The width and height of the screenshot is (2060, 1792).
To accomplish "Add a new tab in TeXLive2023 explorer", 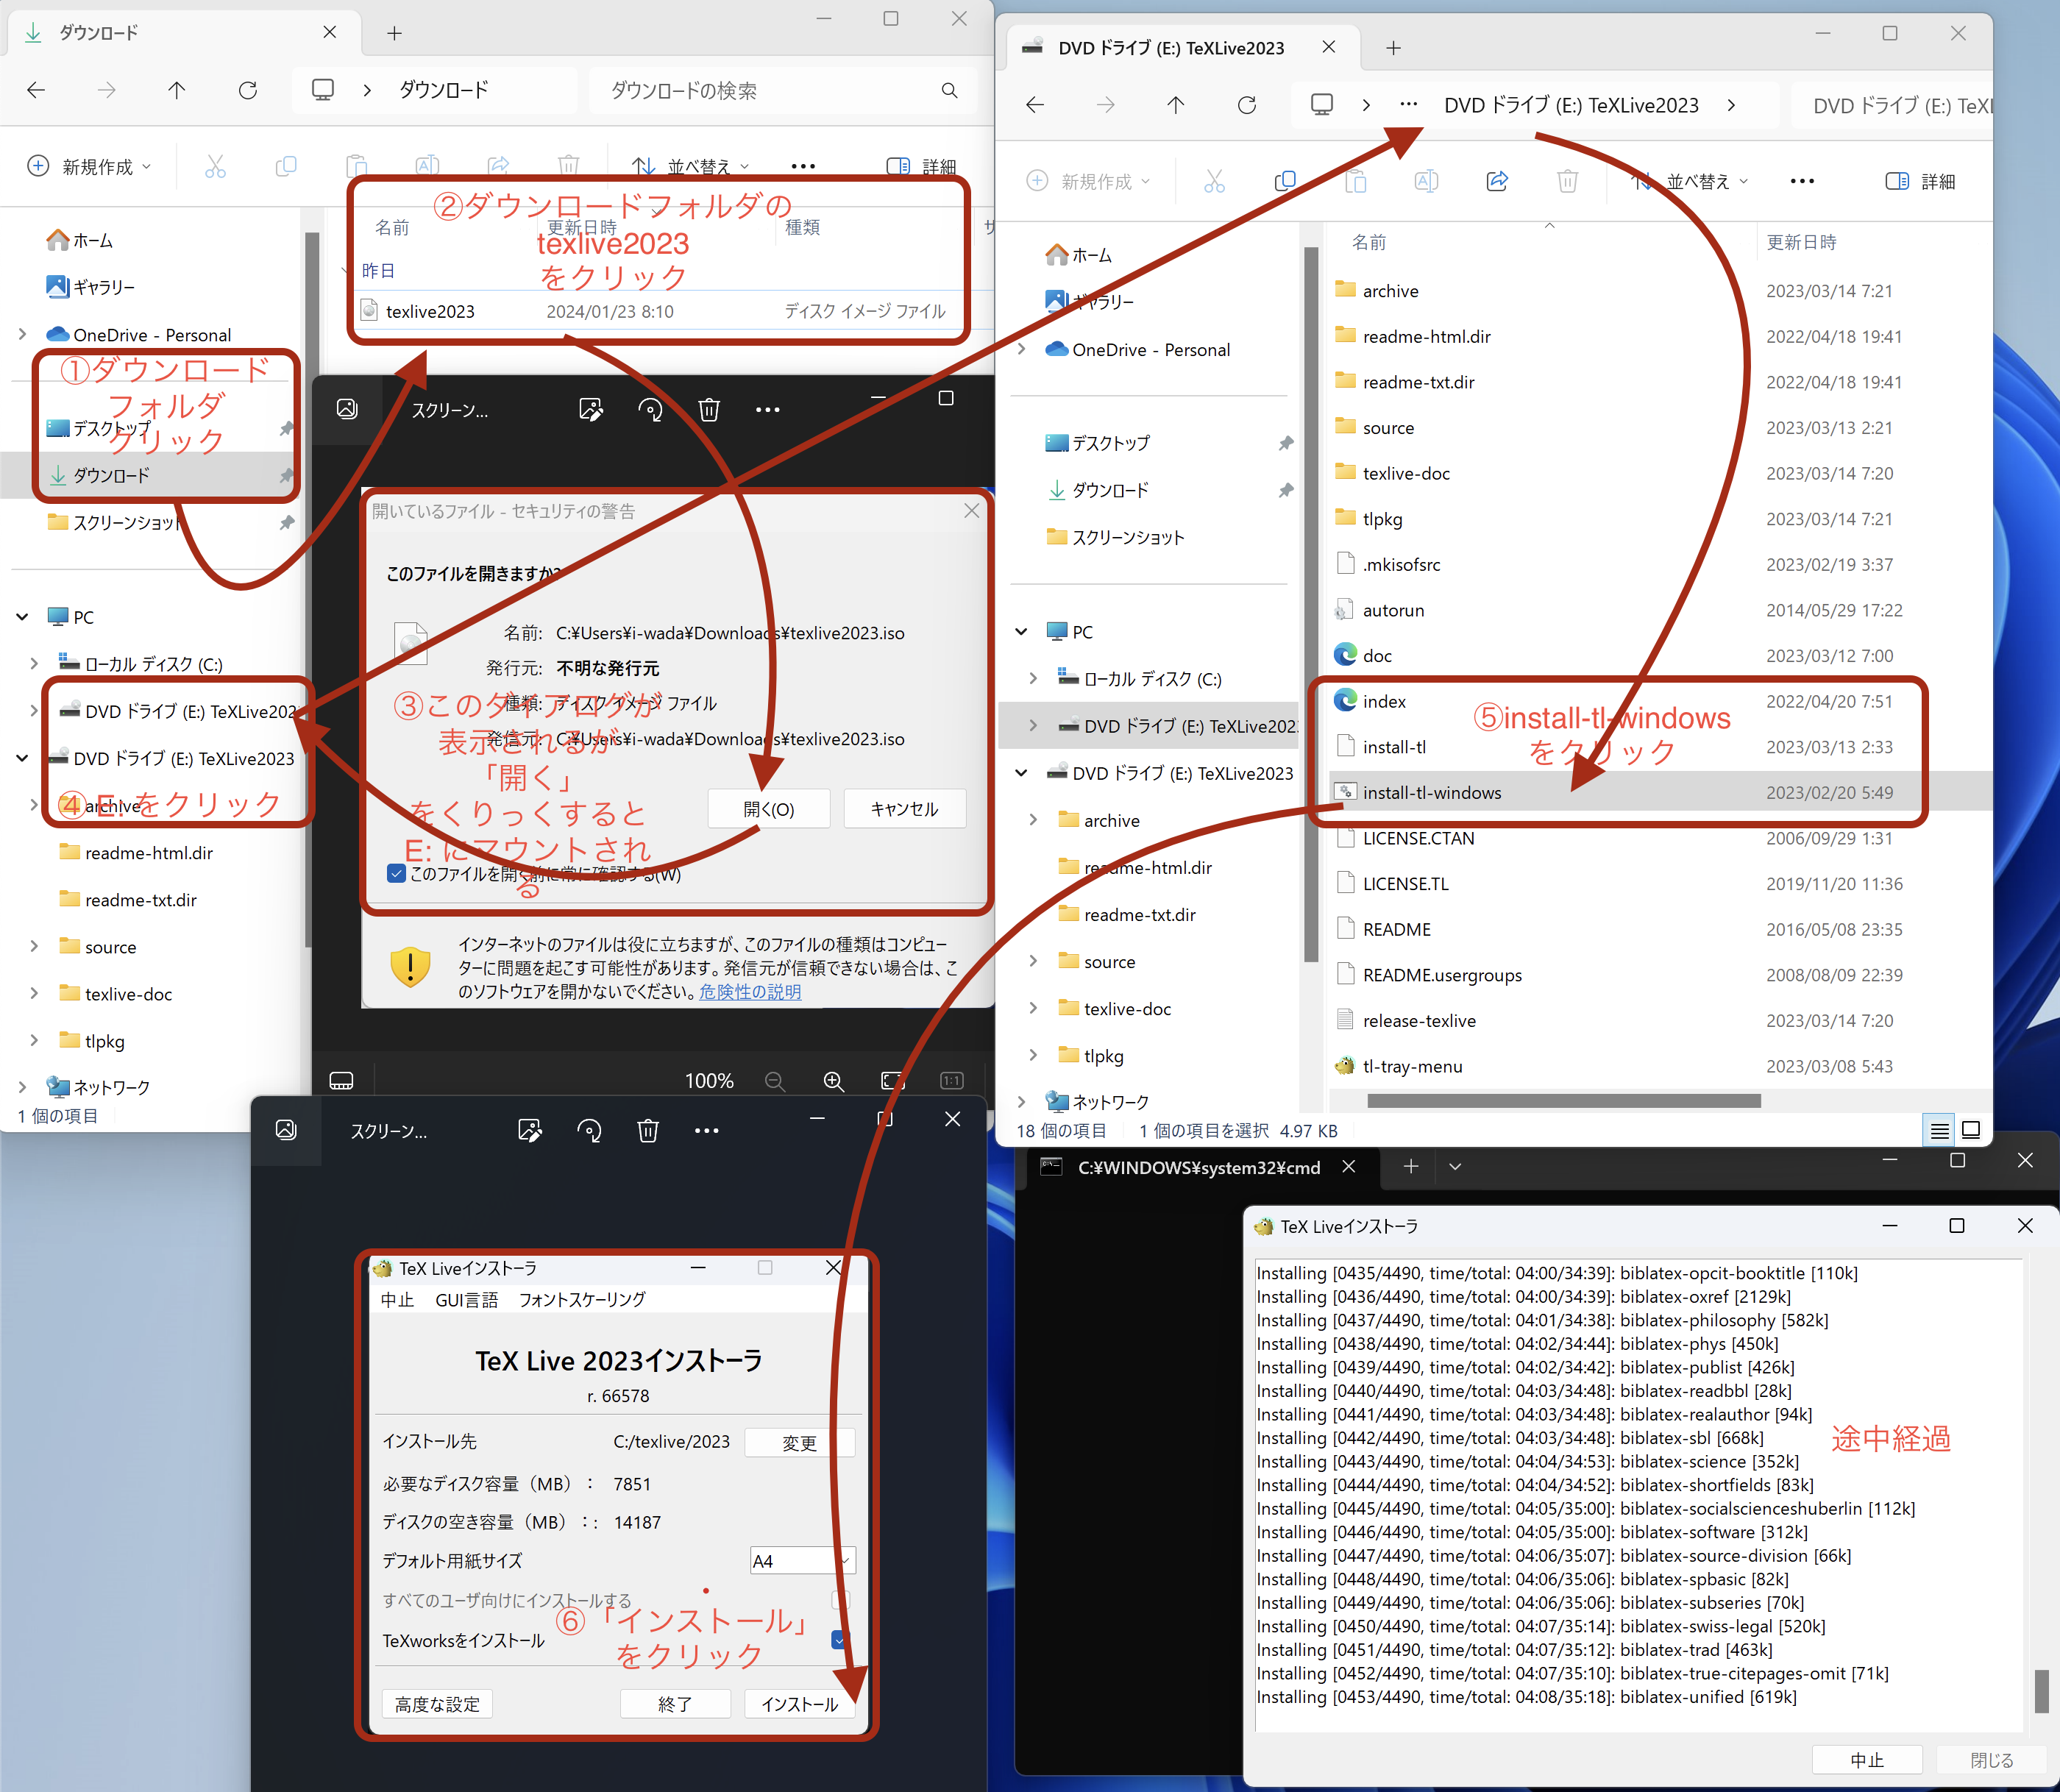I will (1393, 48).
